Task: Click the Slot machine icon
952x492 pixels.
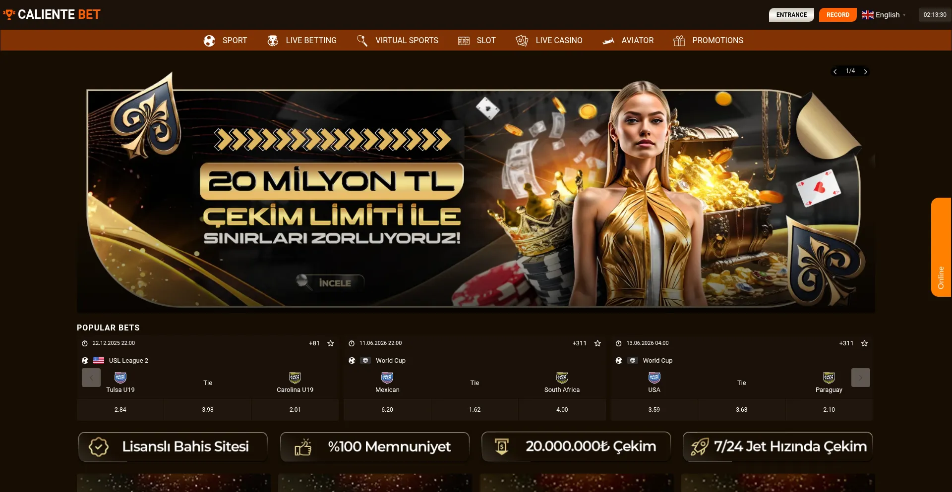Action: (464, 41)
